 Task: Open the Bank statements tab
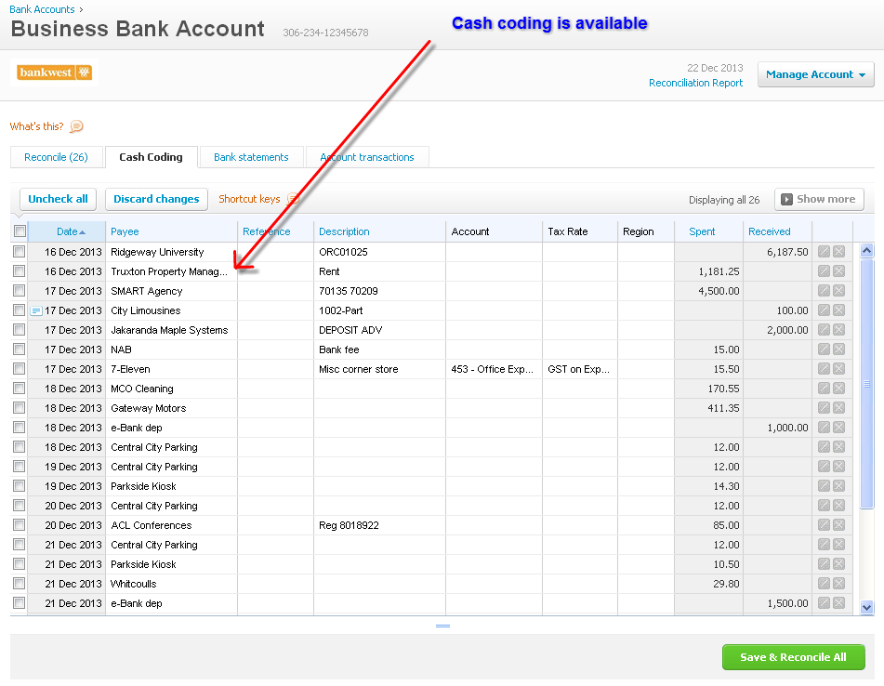(x=251, y=157)
